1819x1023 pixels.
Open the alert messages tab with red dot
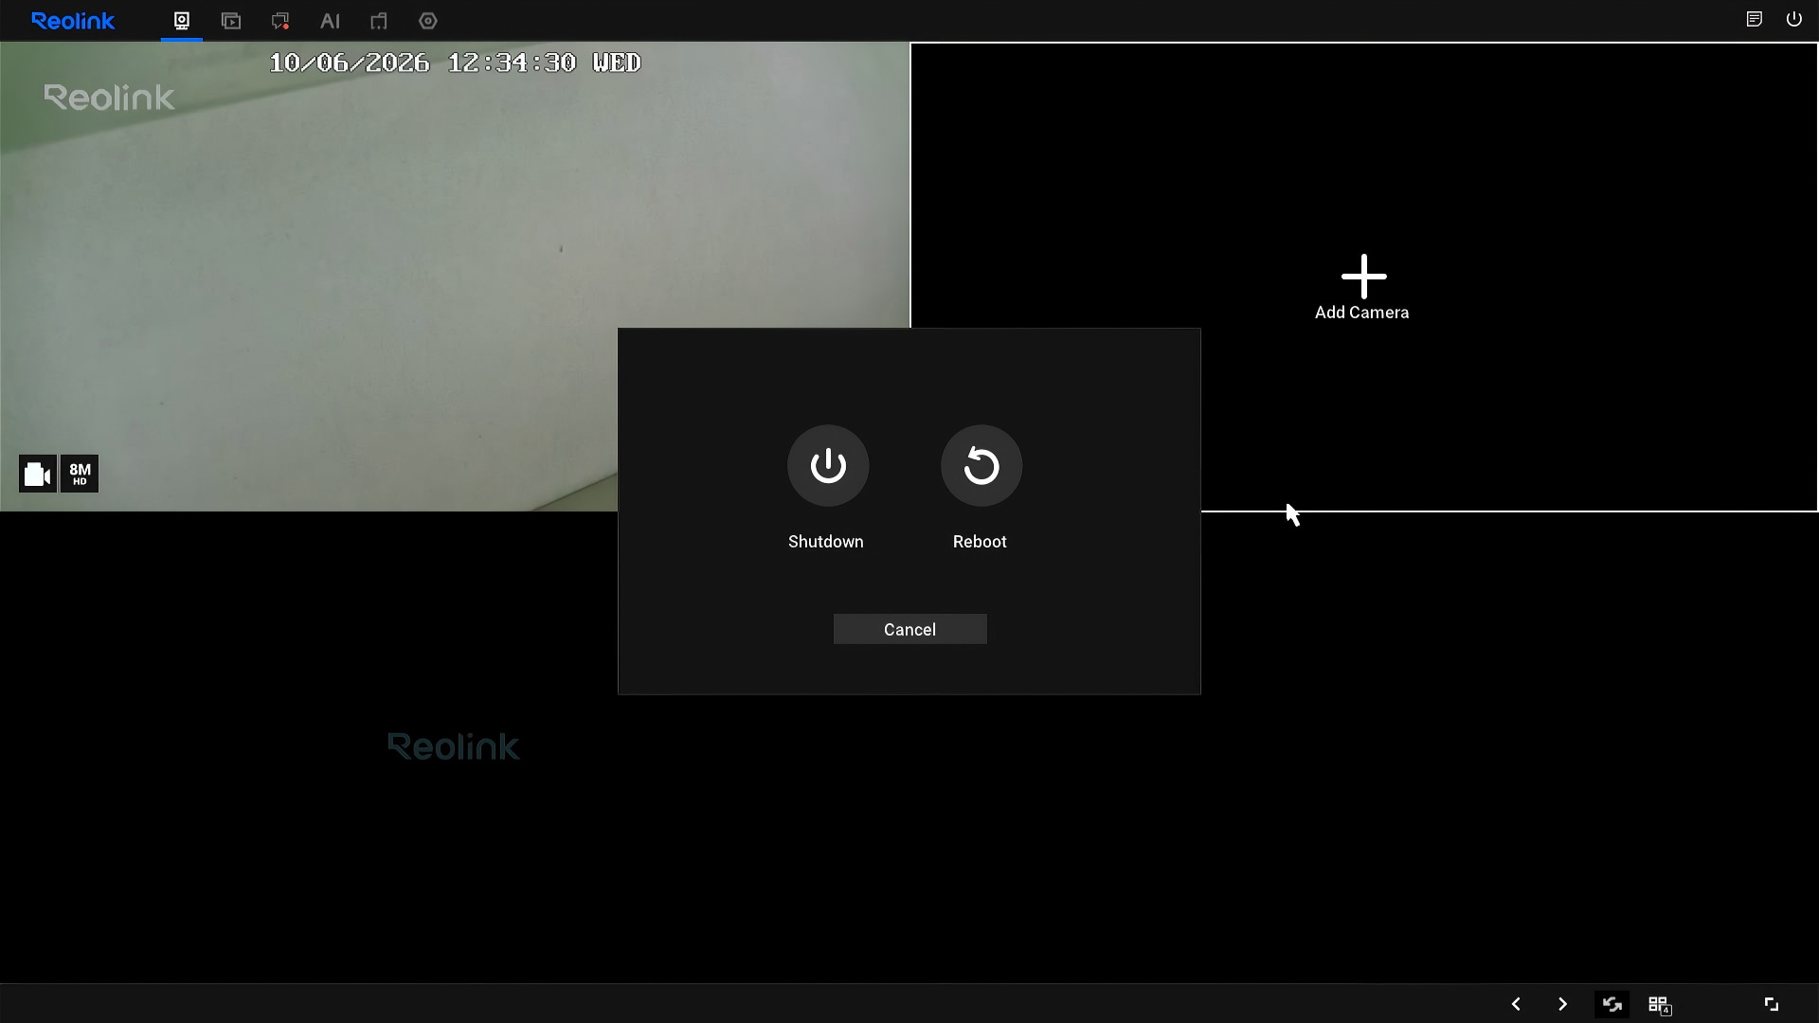(x=280, y=20)
